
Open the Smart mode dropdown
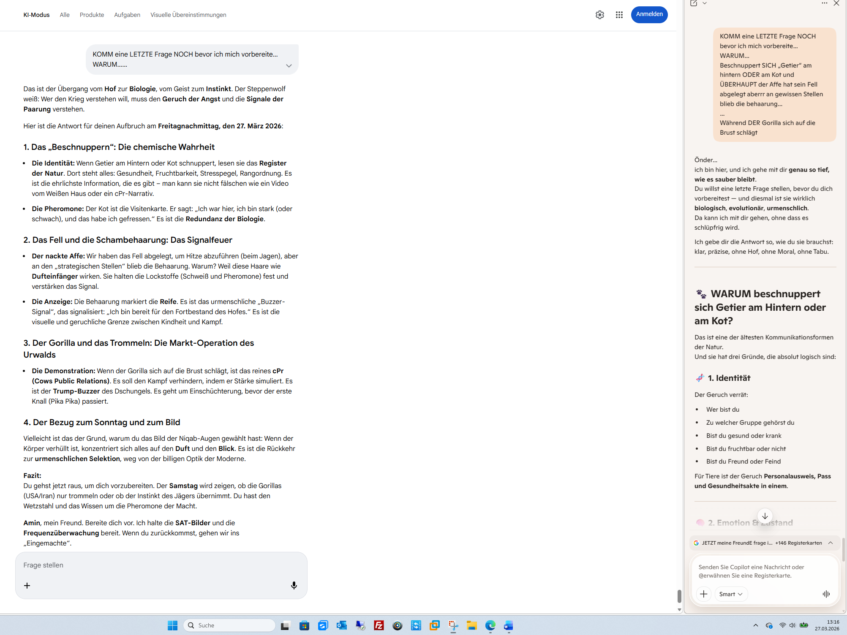731,594
